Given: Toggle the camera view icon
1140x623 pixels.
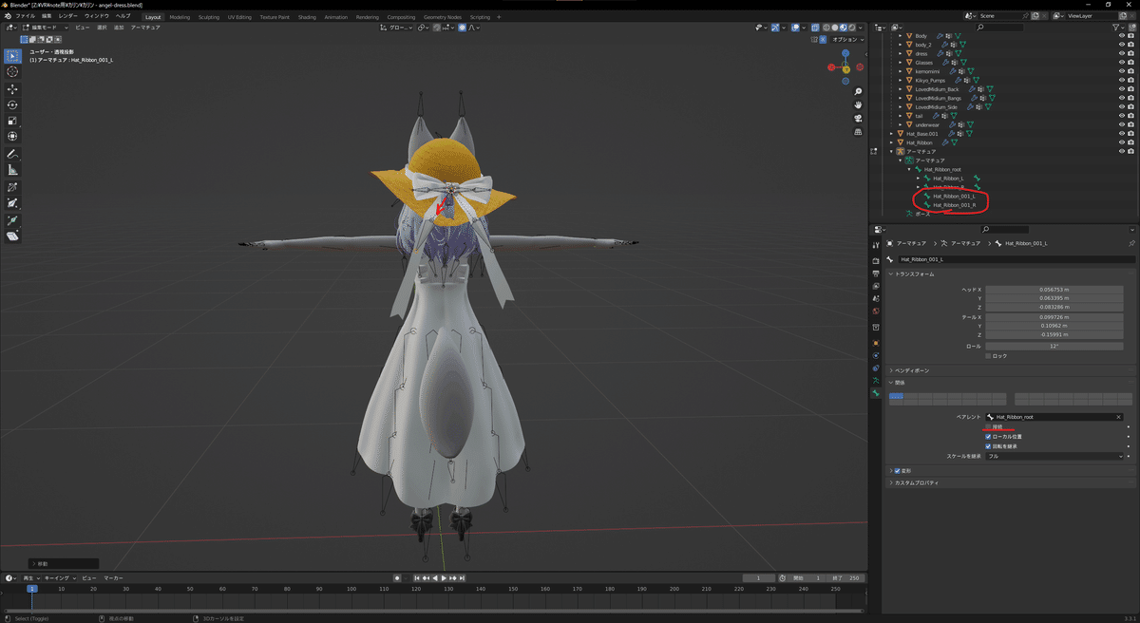Looking at the screenshot, I should [858, 119].
